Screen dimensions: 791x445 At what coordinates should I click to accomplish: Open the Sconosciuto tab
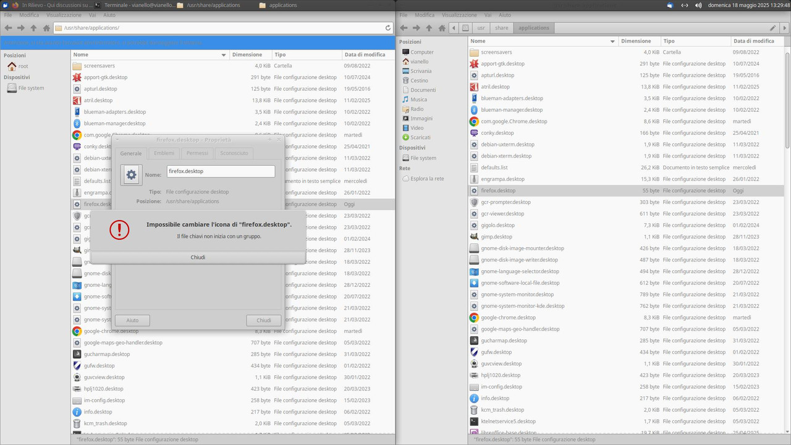coord(234,153)
